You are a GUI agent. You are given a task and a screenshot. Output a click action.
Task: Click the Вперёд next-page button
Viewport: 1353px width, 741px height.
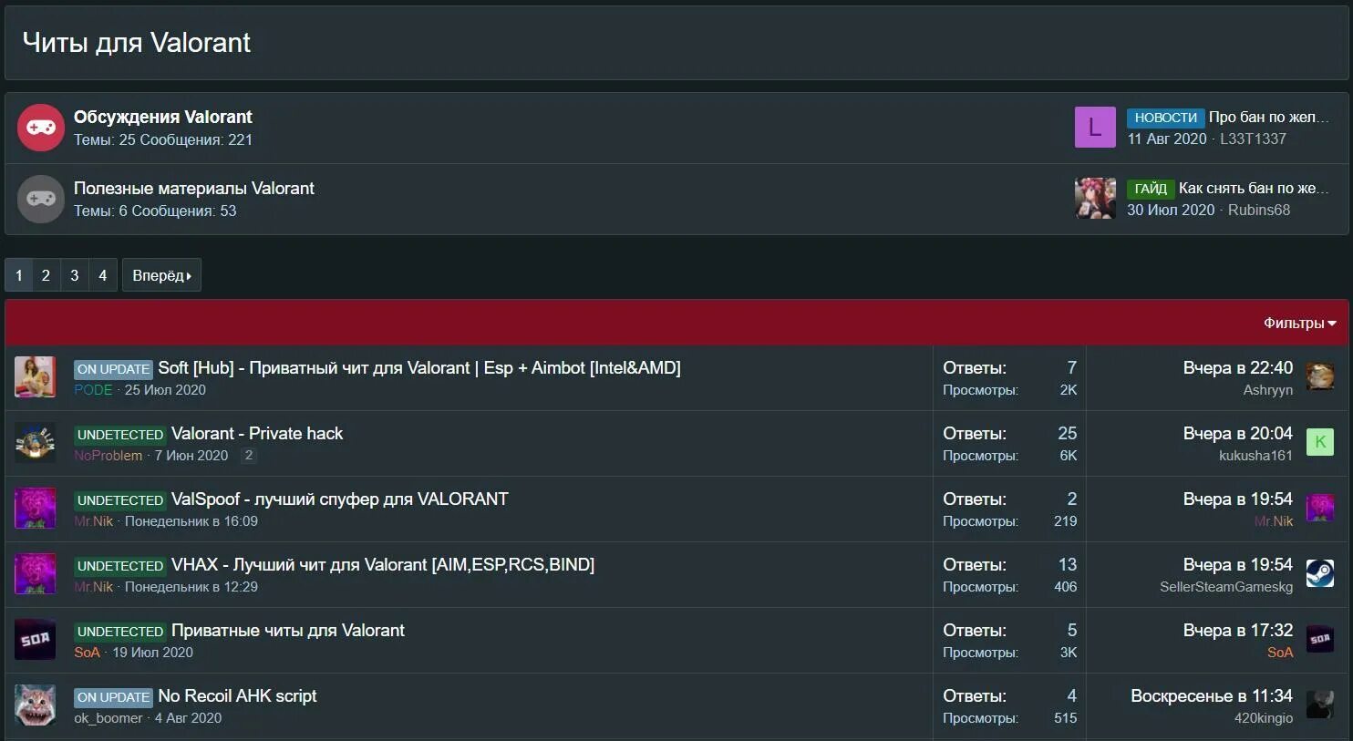(x=161, y=275)
